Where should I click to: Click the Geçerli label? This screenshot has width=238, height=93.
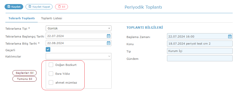click(x=10, y=50)
